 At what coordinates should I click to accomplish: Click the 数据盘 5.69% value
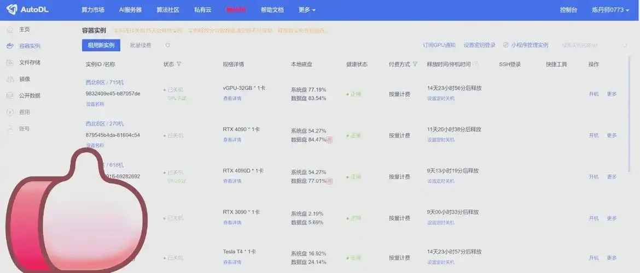pos(307,222)
